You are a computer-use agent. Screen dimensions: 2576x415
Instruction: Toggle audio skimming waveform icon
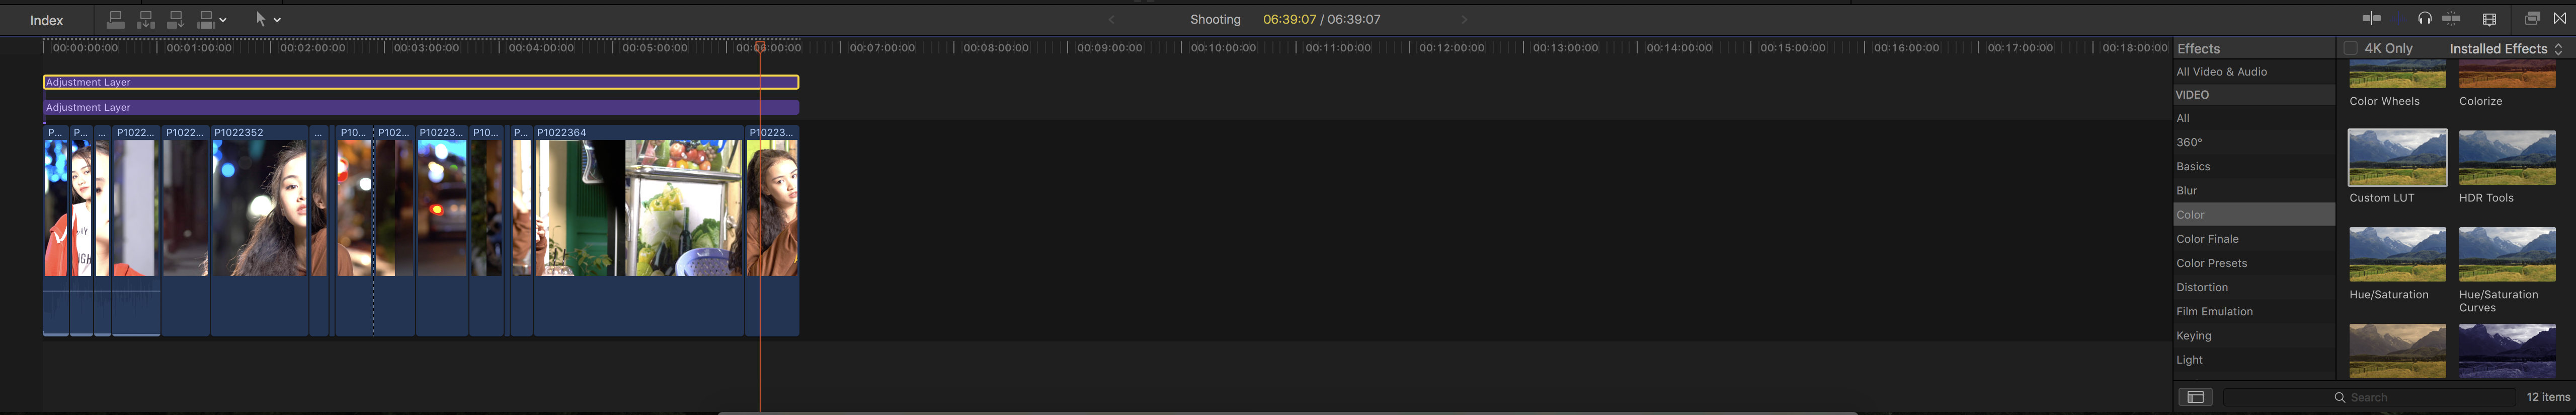[x=2398, y=18]
